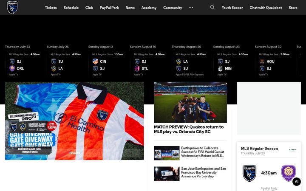Viewport: 306px width, 191px height.
Task: Open the three-dots more menu
Action: point(191,8)
